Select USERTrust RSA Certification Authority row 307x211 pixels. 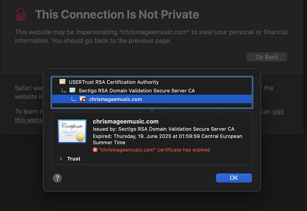pyautogui.click(x=152, y=82)
